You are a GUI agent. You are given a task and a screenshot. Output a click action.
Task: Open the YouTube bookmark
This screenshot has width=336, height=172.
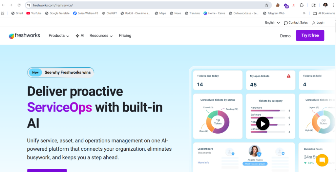[x=34, y=13]
